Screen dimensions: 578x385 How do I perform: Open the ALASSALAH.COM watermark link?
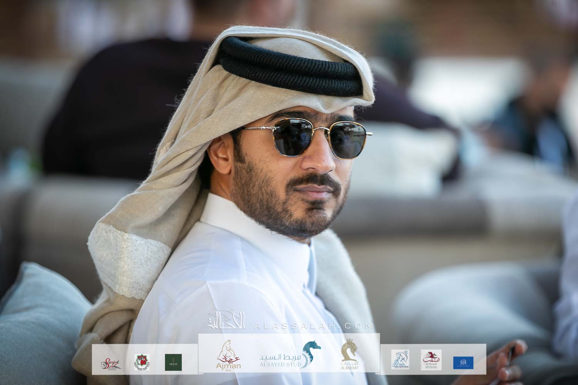[313, 326]
